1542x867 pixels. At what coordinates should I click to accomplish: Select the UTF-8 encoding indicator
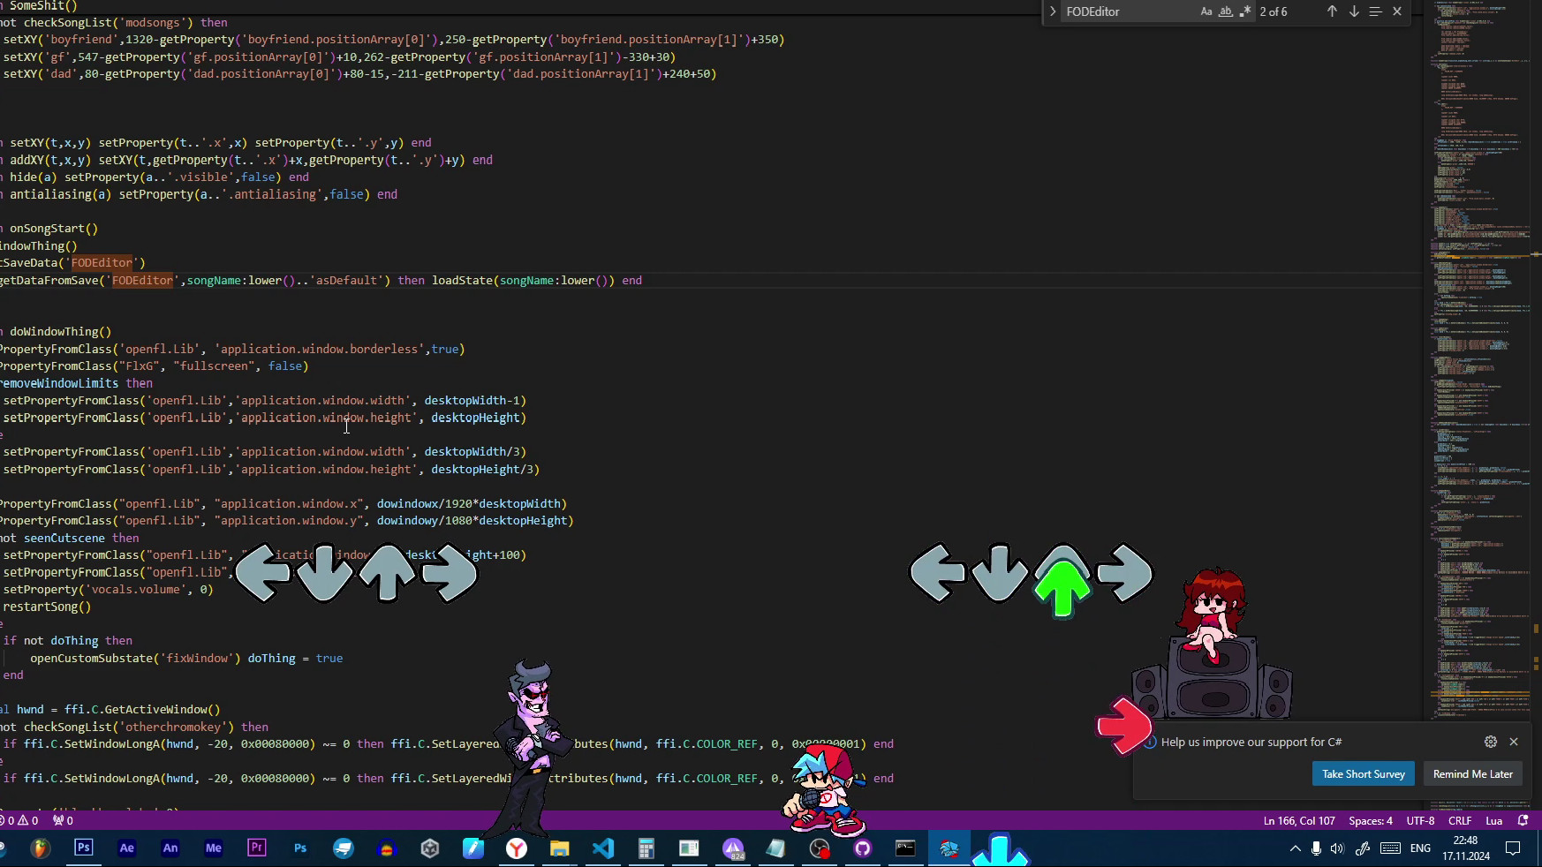click(1418, 820)
